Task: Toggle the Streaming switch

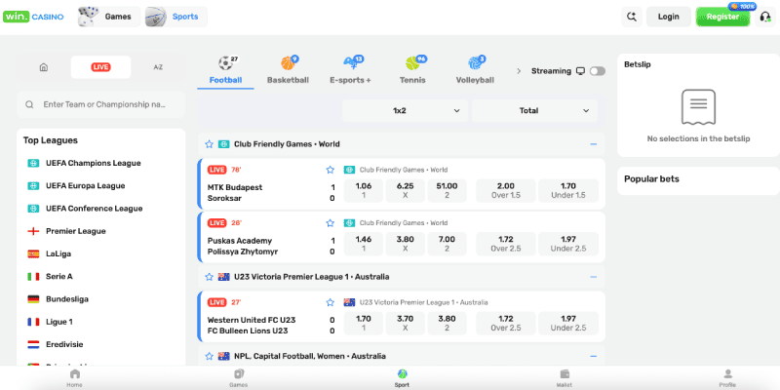Action: coord(598,71)
